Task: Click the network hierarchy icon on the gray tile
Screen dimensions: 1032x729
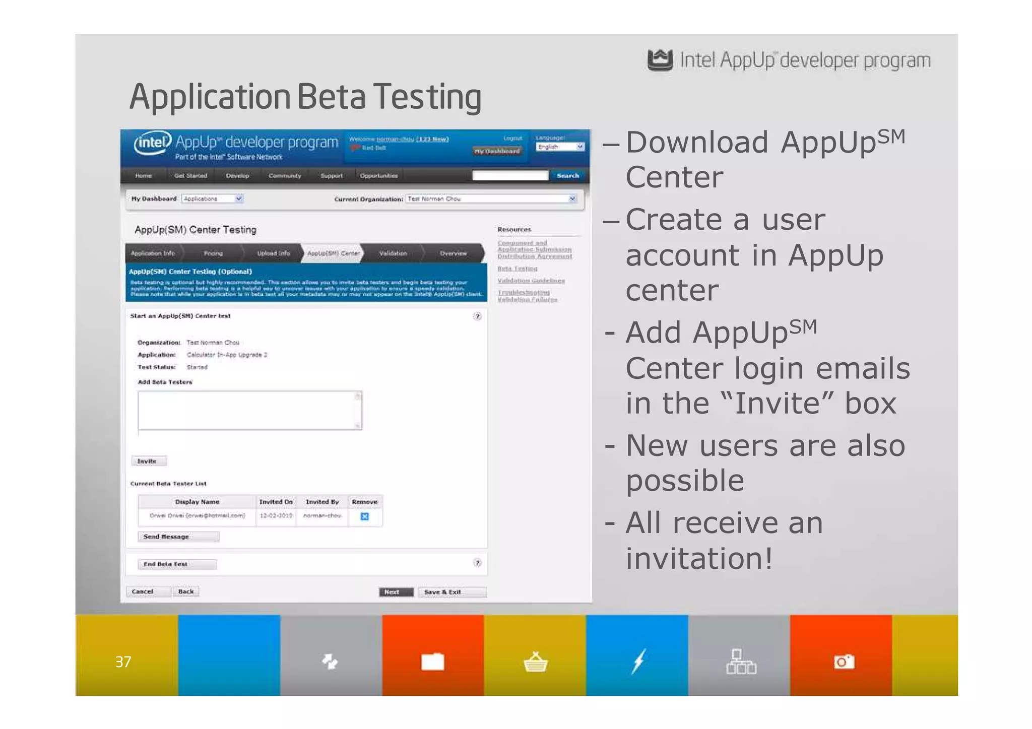Action: (x=741, y=661)
